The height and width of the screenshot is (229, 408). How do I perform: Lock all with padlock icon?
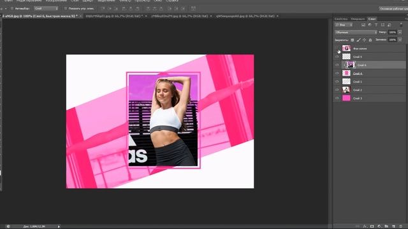pos(370,40)
